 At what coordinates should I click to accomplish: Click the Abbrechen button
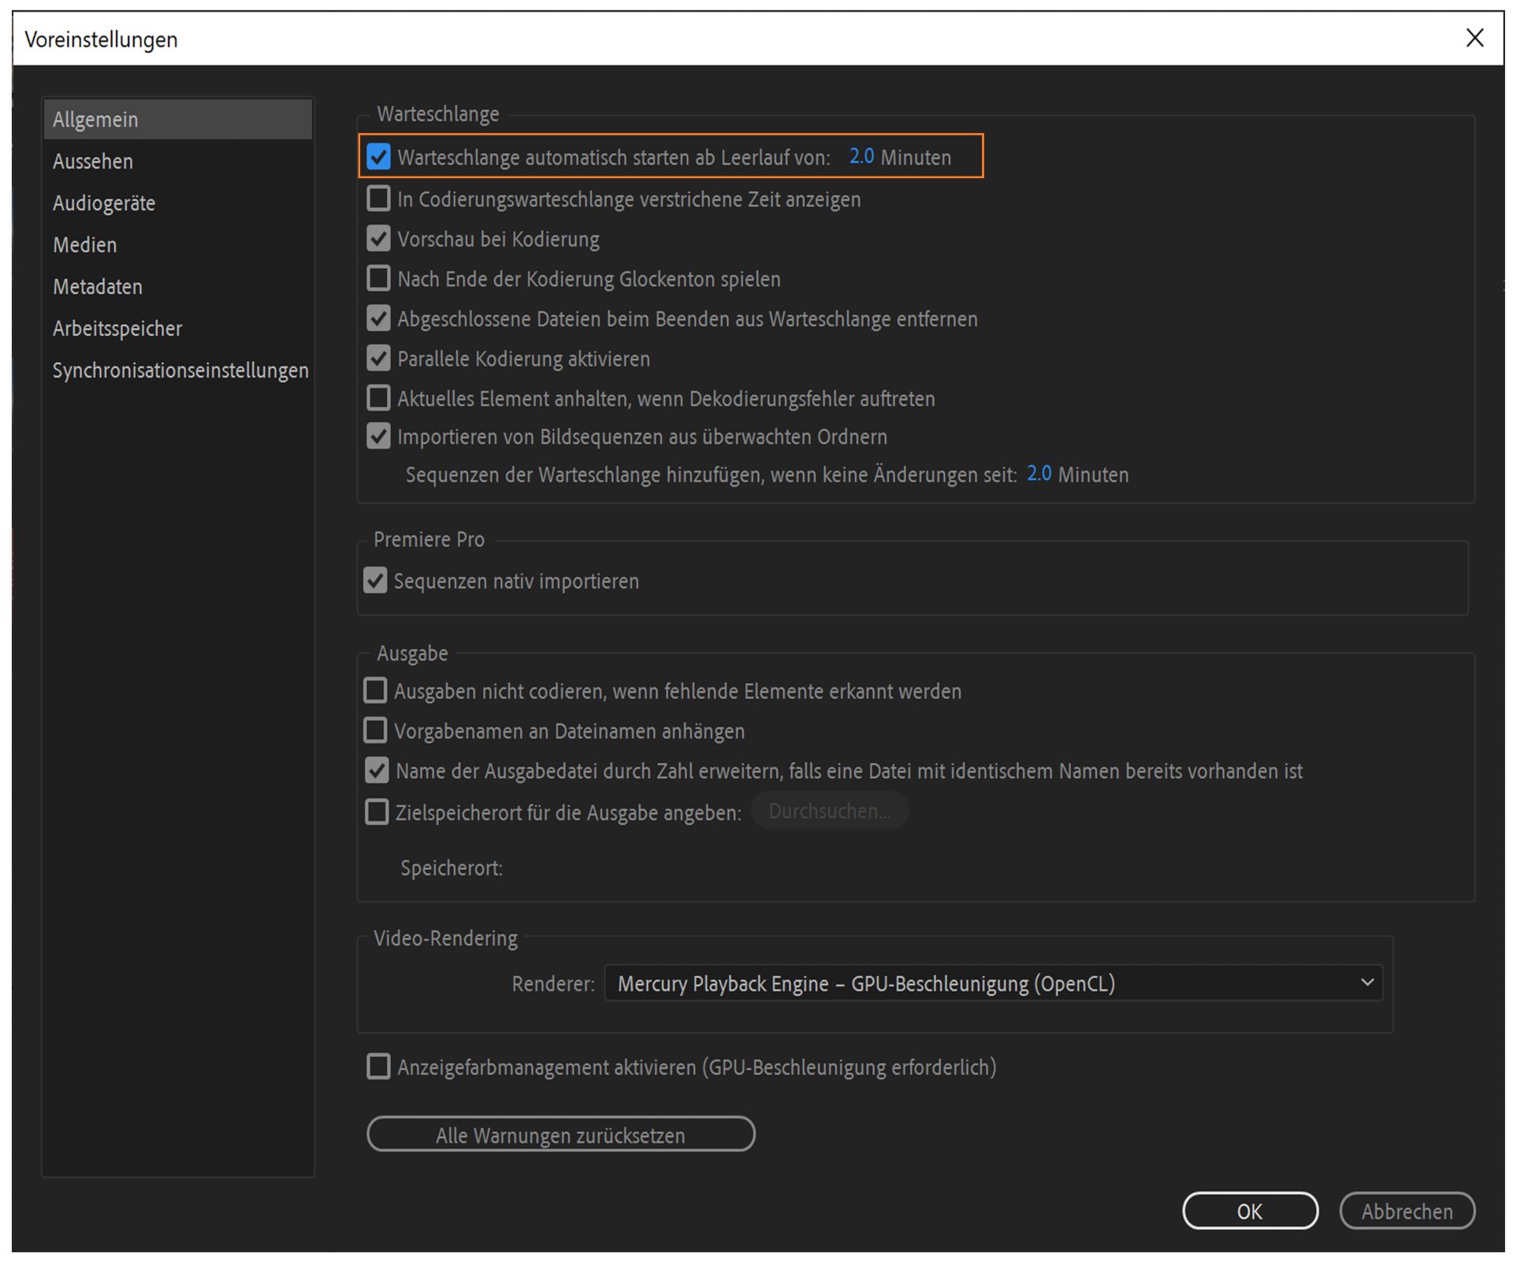pos(1407,1210)
